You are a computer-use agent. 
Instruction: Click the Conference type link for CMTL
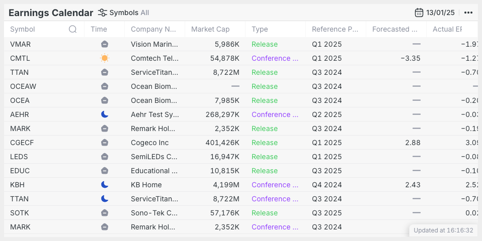click(x=275, y=58)
